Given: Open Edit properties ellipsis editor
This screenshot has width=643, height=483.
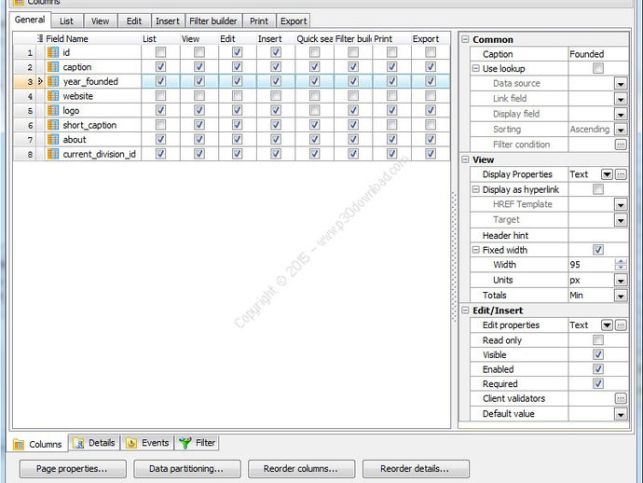Looking at the screenshot, I should tap(621, 325).
